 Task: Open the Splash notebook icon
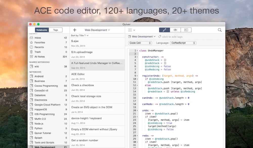31,138
